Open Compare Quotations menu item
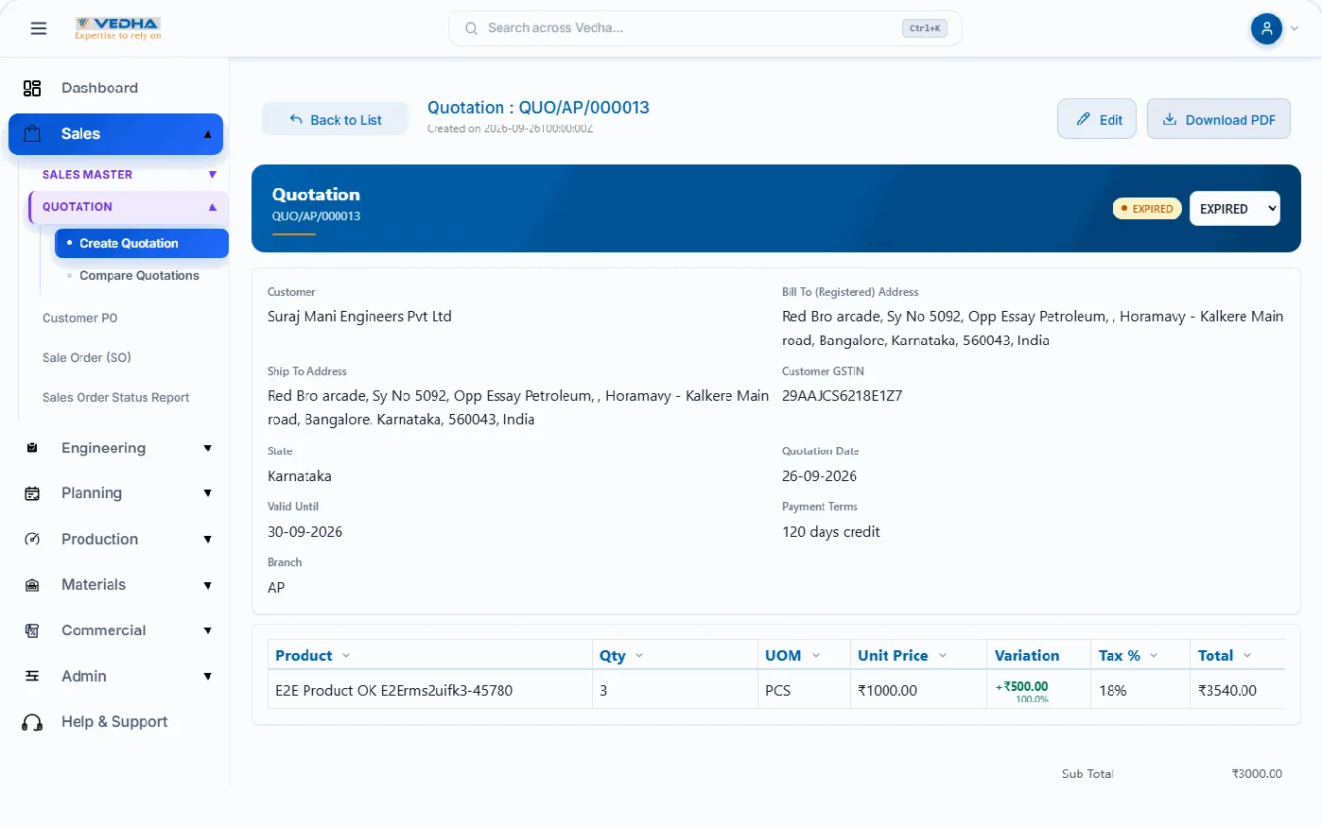The width and height of the screenshot is (1322, 827). coord(139,276)
